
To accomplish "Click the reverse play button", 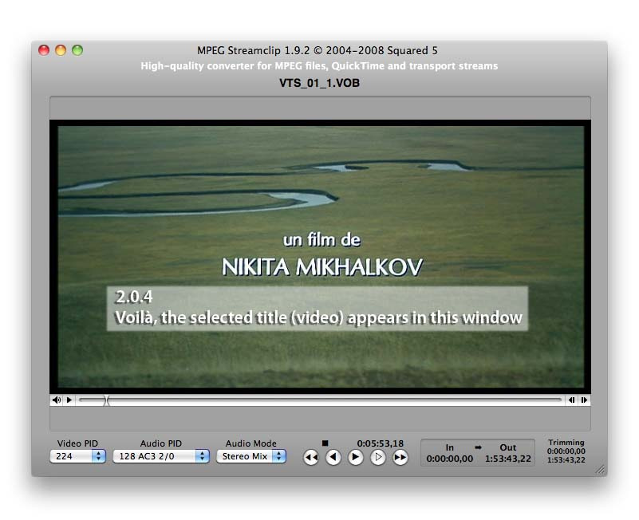I will 333,457.
